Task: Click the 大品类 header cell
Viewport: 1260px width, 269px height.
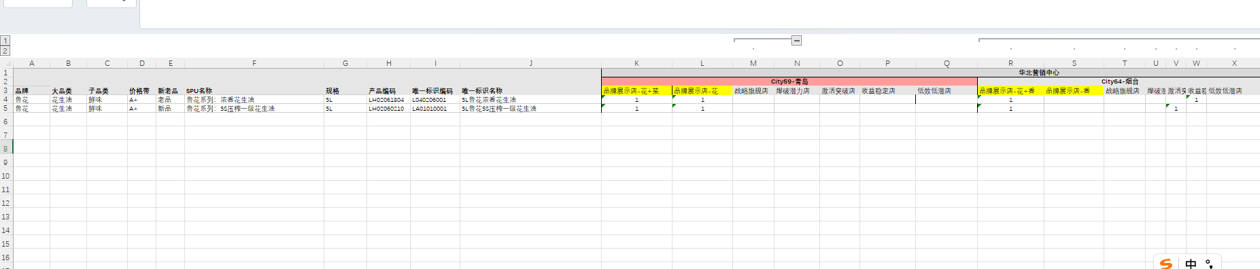Action: (68, 90)
